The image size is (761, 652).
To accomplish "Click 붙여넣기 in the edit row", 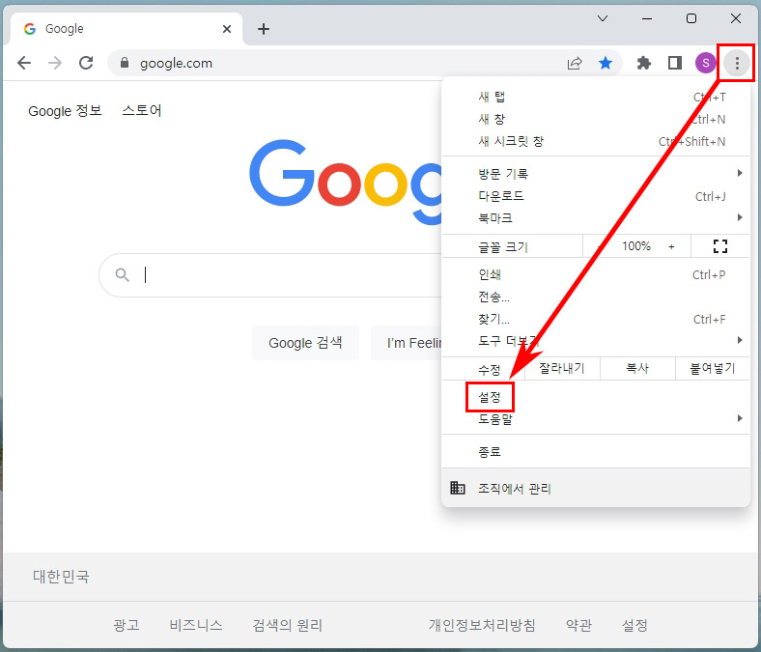I will coord(713,368).
